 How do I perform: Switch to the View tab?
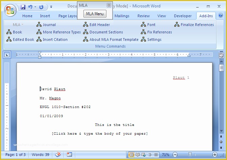point(161,16)
